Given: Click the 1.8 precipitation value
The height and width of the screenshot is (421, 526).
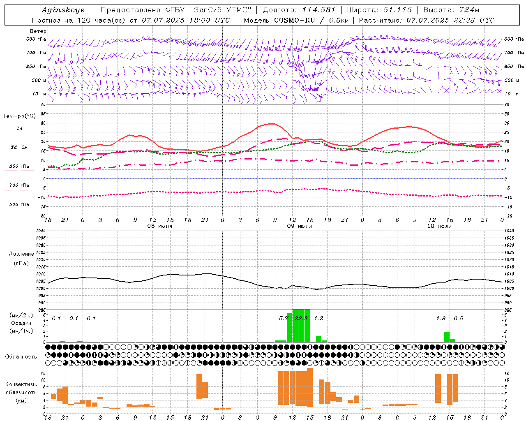Looking at the screenshot, I should 441,318.
